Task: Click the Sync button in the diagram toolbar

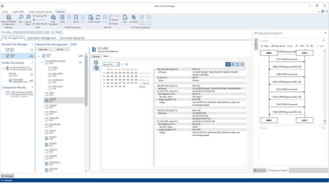Action: click(320, 46)
